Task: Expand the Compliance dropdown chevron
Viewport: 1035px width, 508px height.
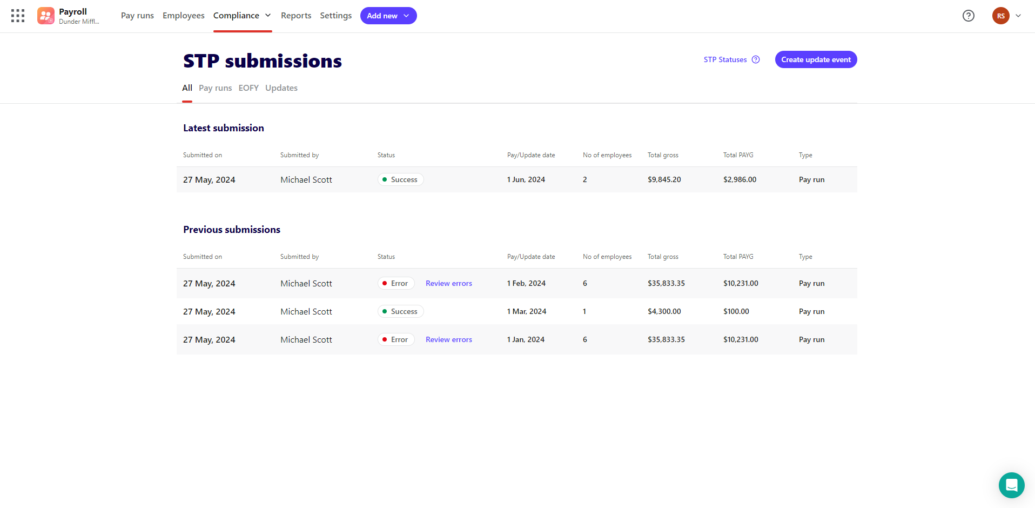Action: pyautogui.click(x=268, y=16)
